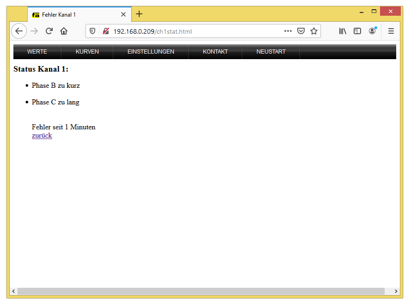
Task: Open page actions three-dots menu
Action: (x=288, y=31)
